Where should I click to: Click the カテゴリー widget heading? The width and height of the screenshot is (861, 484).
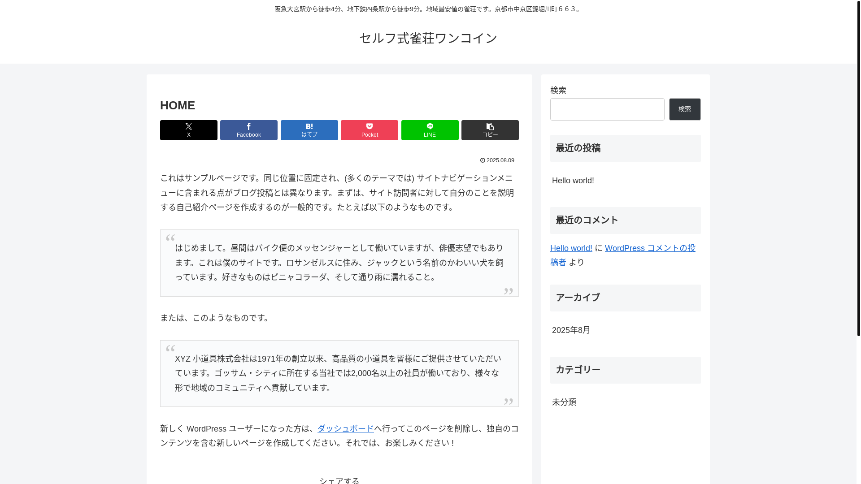coord(626,370)
